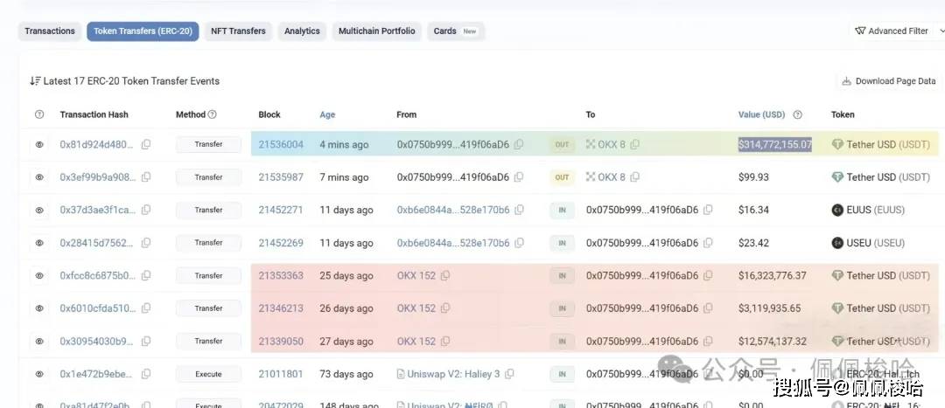The image size is (945, 408).
Task: View details eye icon for 0xfcc8c6875b0 row
Action: (x=39, y=275)
